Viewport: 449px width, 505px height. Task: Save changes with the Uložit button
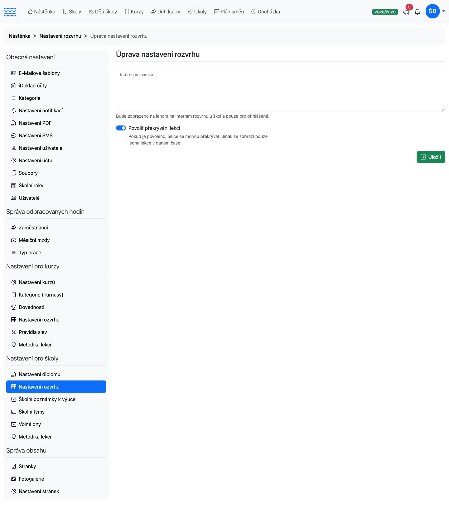tap(431, 157)
